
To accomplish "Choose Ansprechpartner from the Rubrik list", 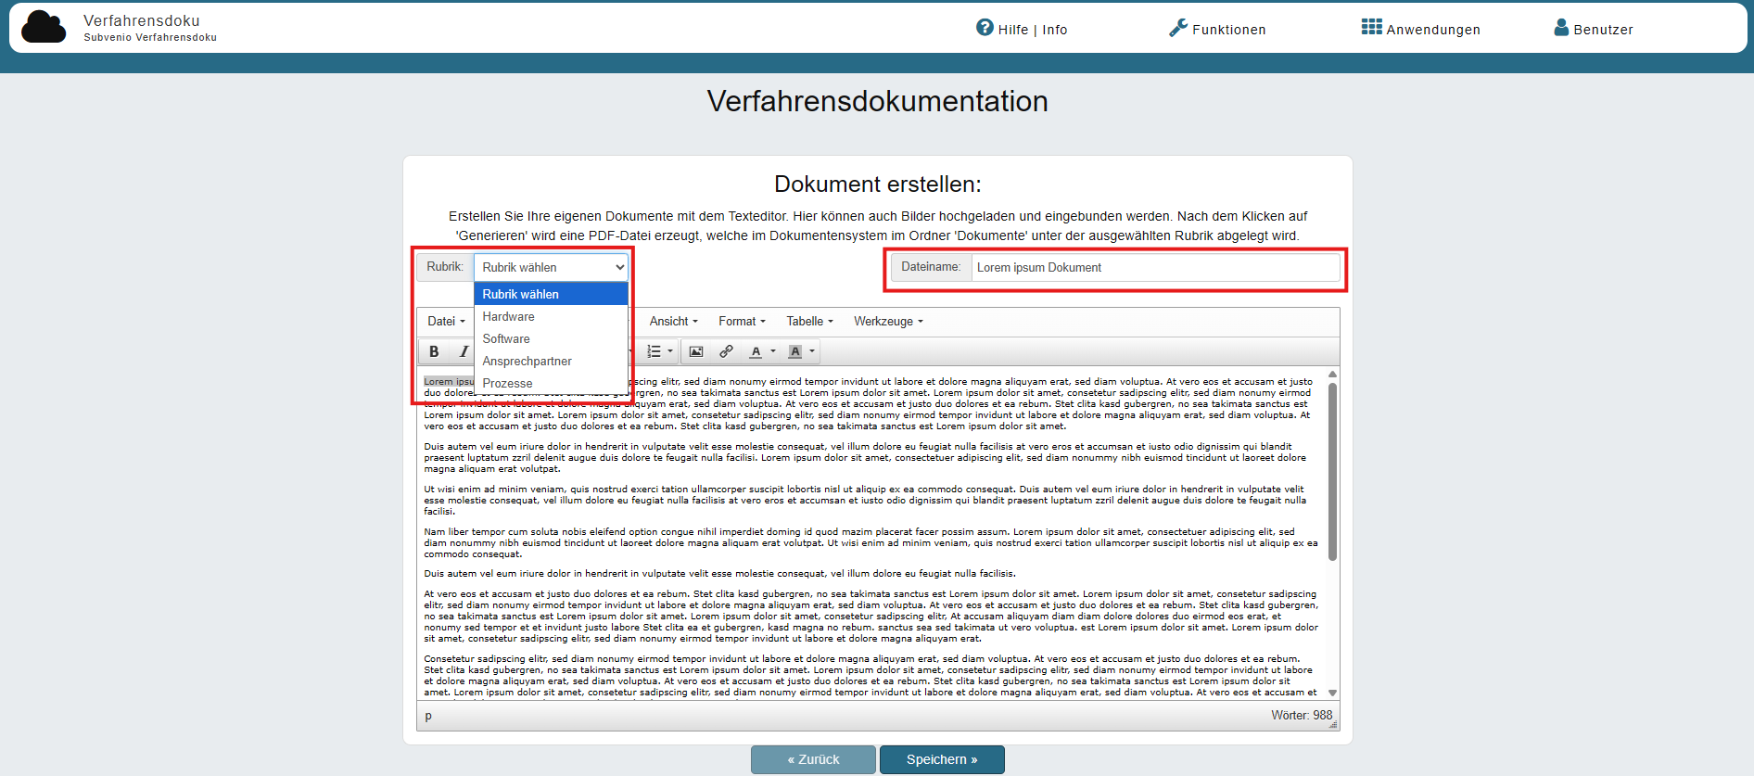I will pyautogui.click(x=552, y=361).
